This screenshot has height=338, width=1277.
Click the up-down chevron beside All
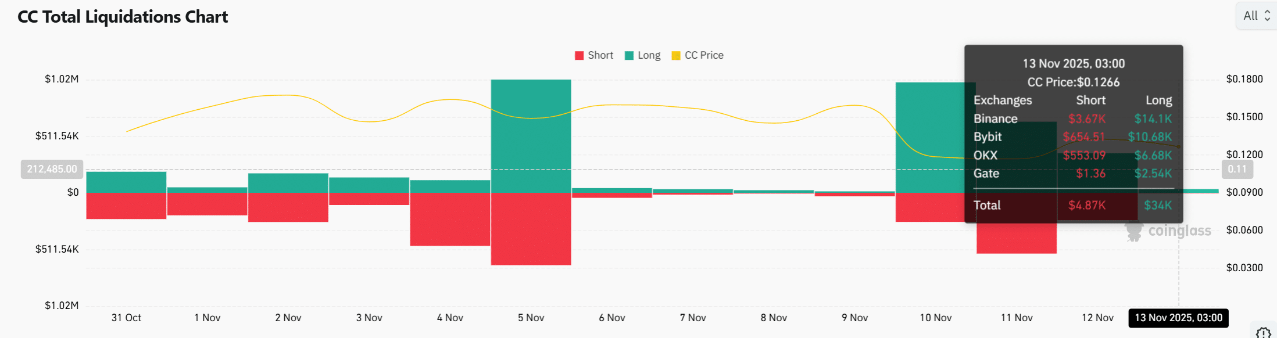point(1267,16)
